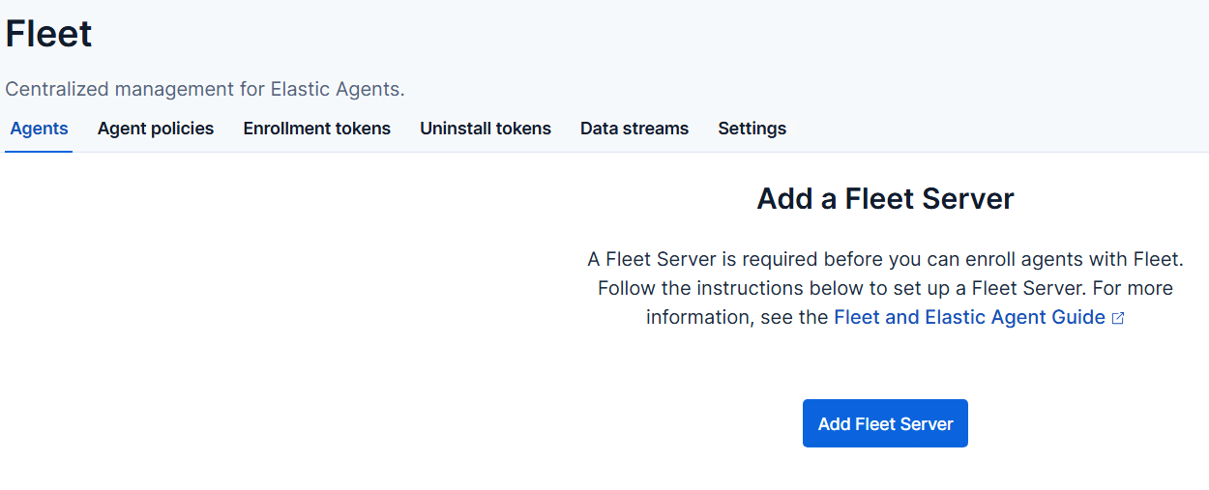Screen dimensions: 1209x490
Task: Click the blank header area right of Settings
Action: click(996, 129)
